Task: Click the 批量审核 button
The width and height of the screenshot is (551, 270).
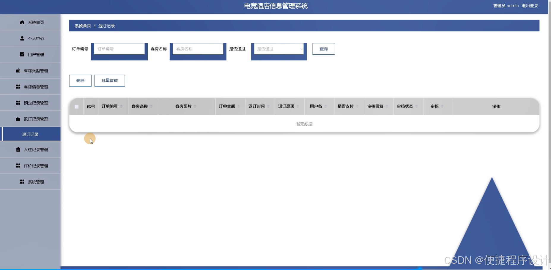Action: coord(110,80)
